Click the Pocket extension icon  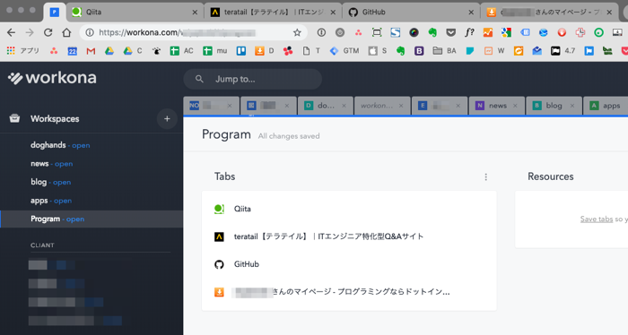pyautogui.click(x=451, y=33)
